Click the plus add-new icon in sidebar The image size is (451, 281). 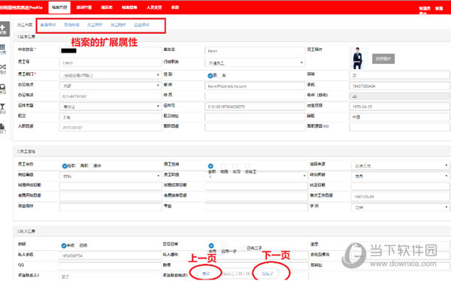[x=4, y=29]
